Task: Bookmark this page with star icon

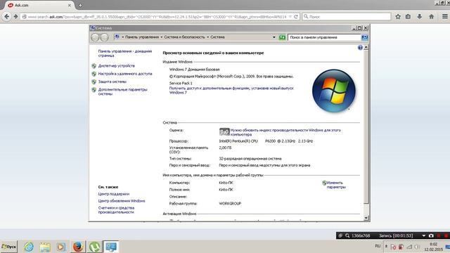Action: coord(398,17)
